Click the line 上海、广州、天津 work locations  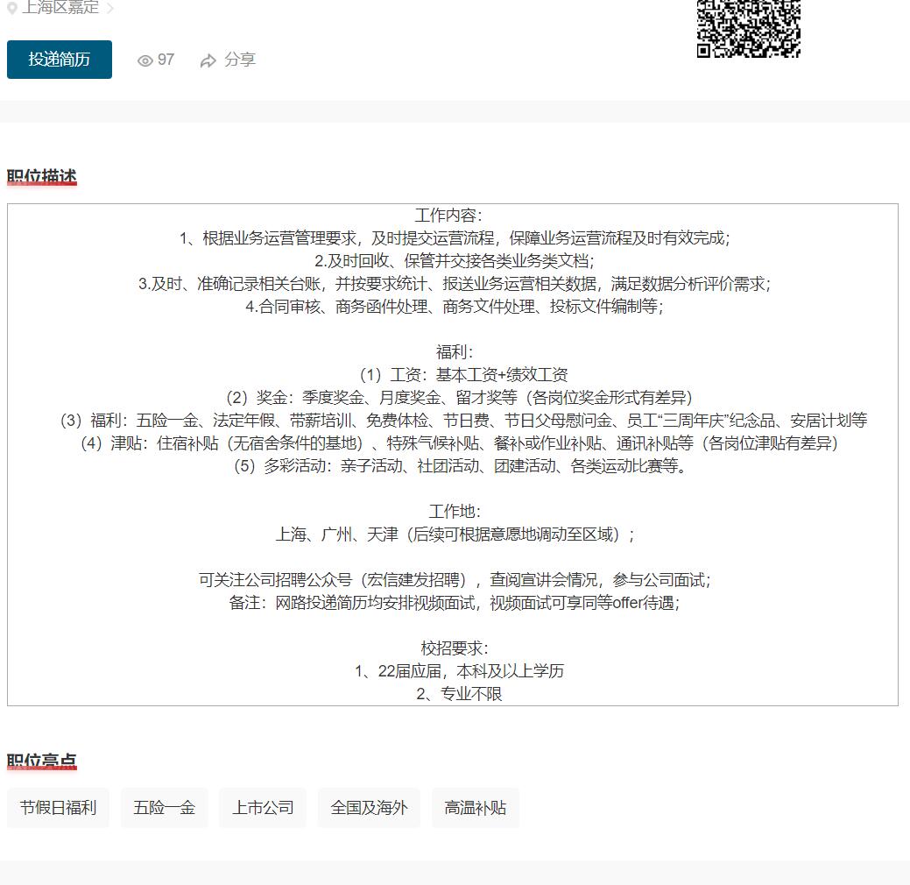pos(455,535)
